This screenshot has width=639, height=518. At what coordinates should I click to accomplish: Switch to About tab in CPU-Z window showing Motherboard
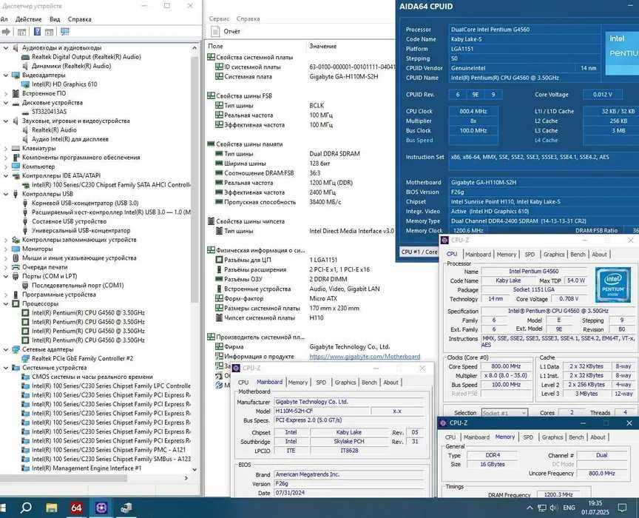(390, 382)
